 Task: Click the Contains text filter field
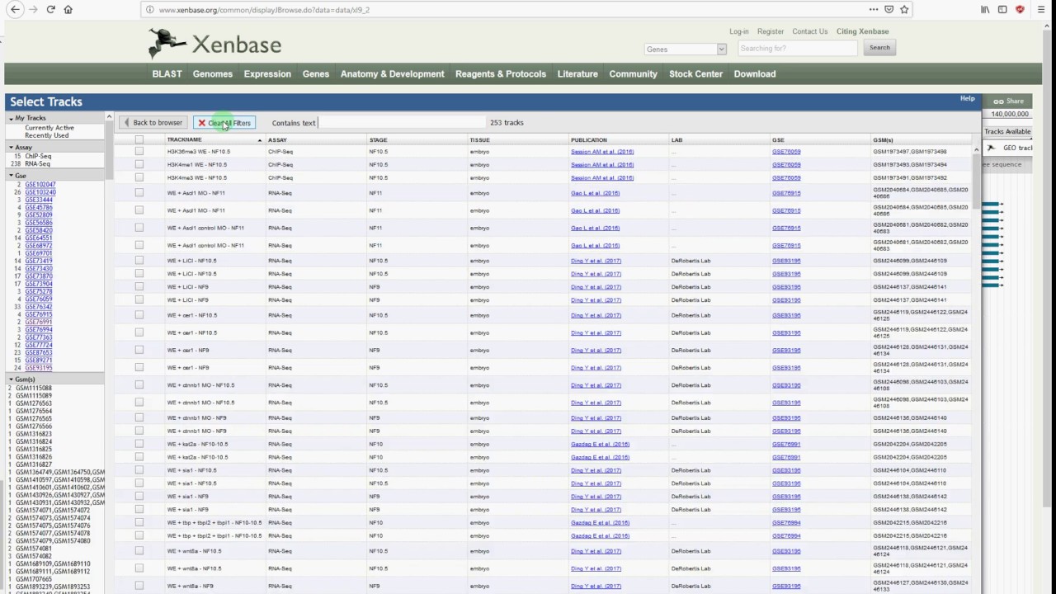400,123
